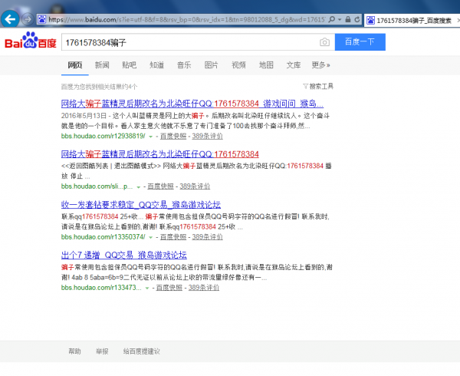Screen dimensions: 460x376
Task: Open 389条评价 for the r13350374 result
Action: [x=208, y=237]
